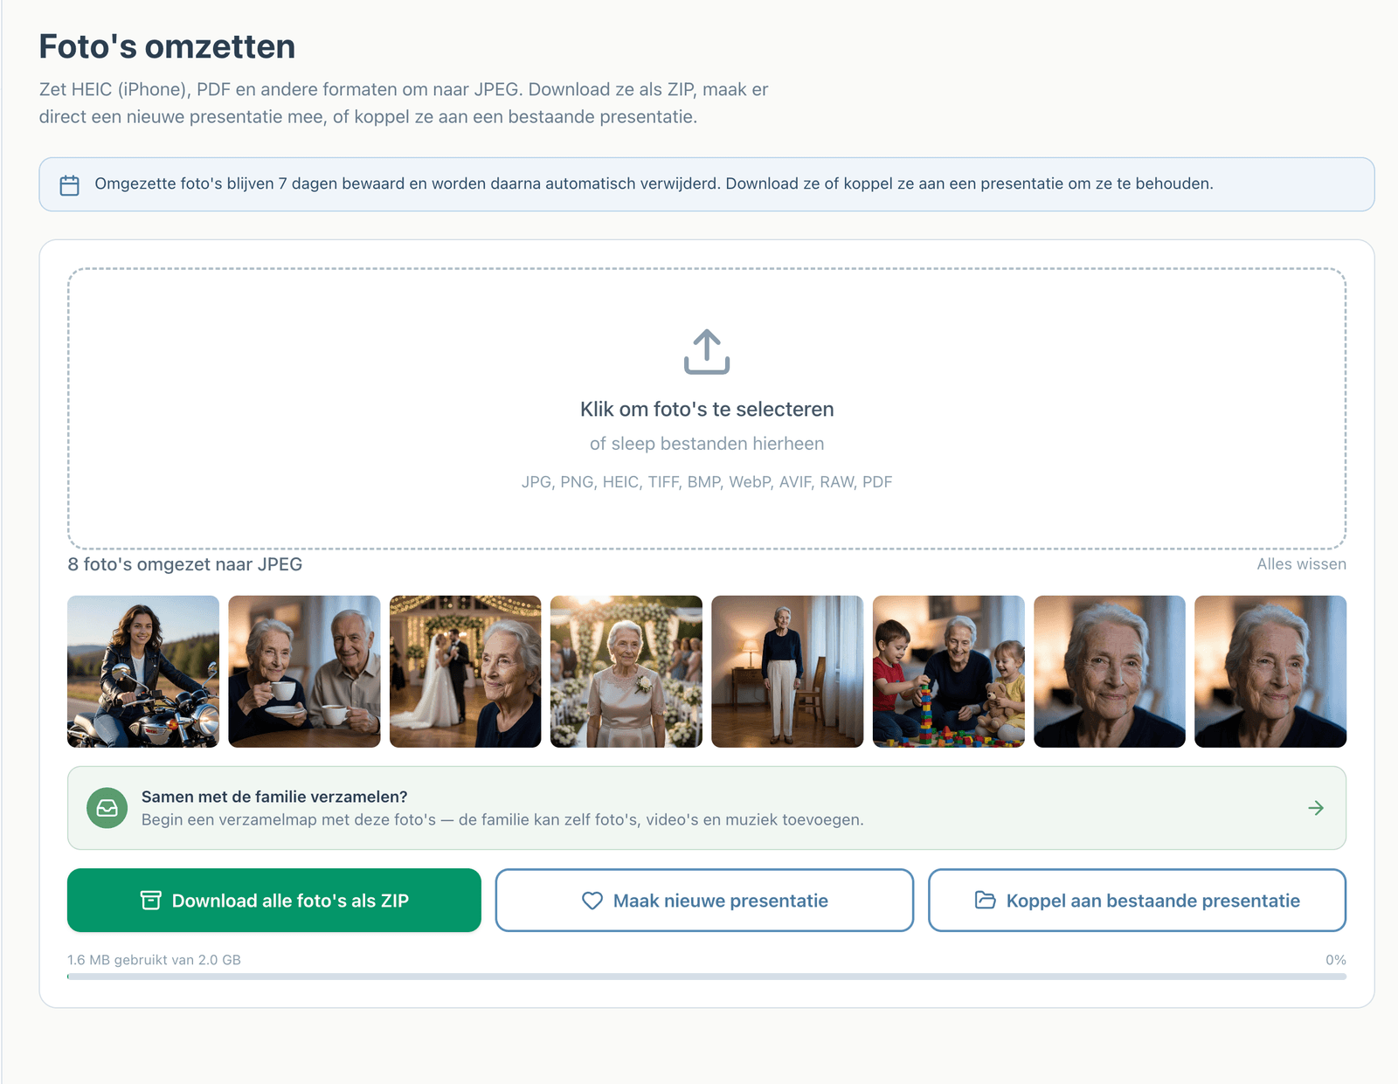Select Maak nieuwe presentatie button
Screen dimensions: 1398x1084
[704, 901]
